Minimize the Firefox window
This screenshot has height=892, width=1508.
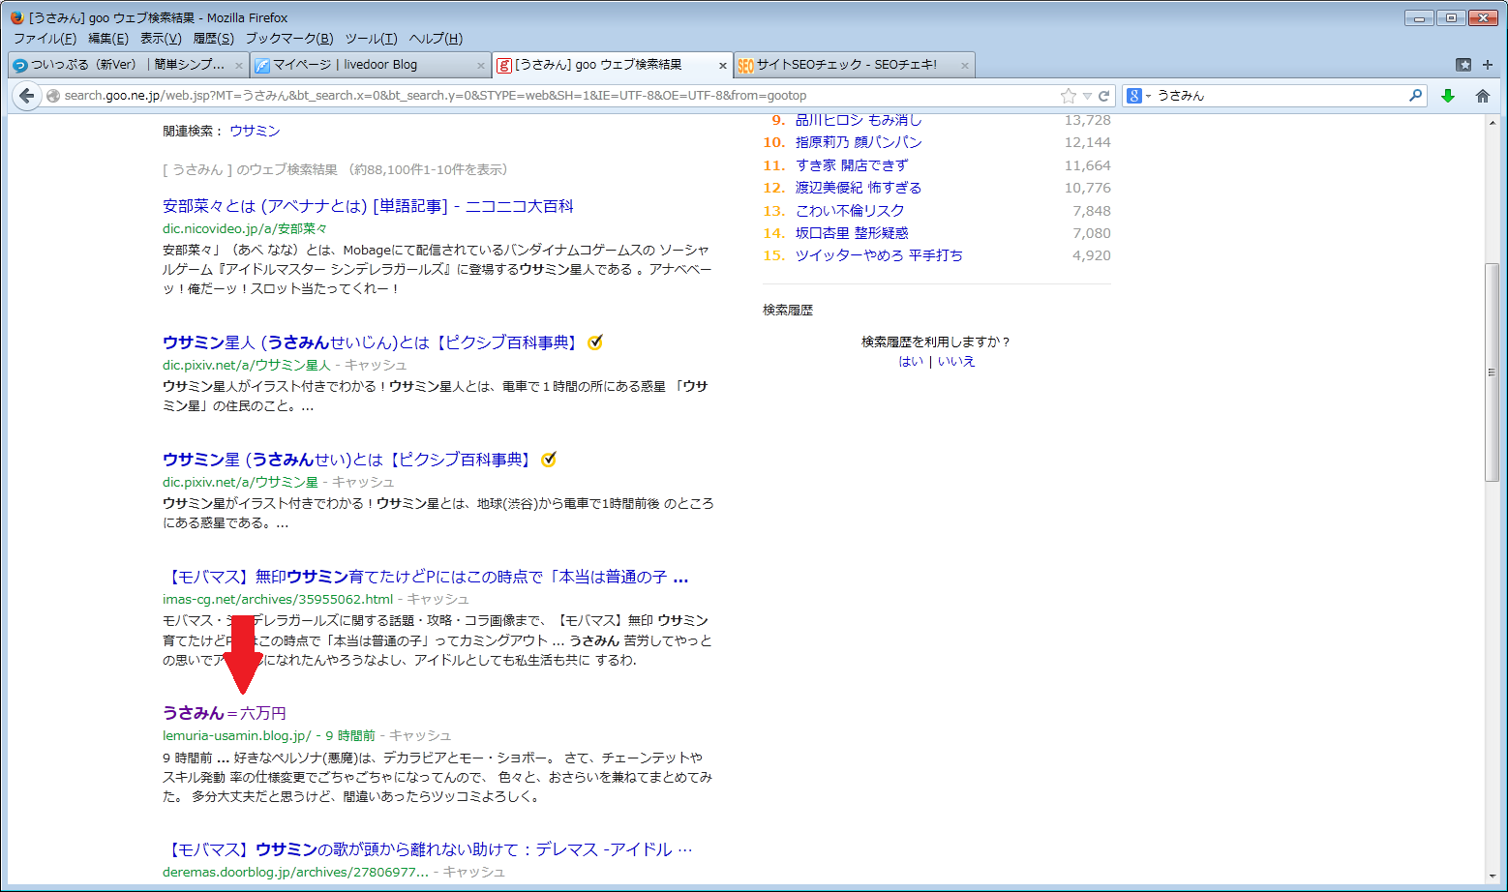[x=1419, y=17]
